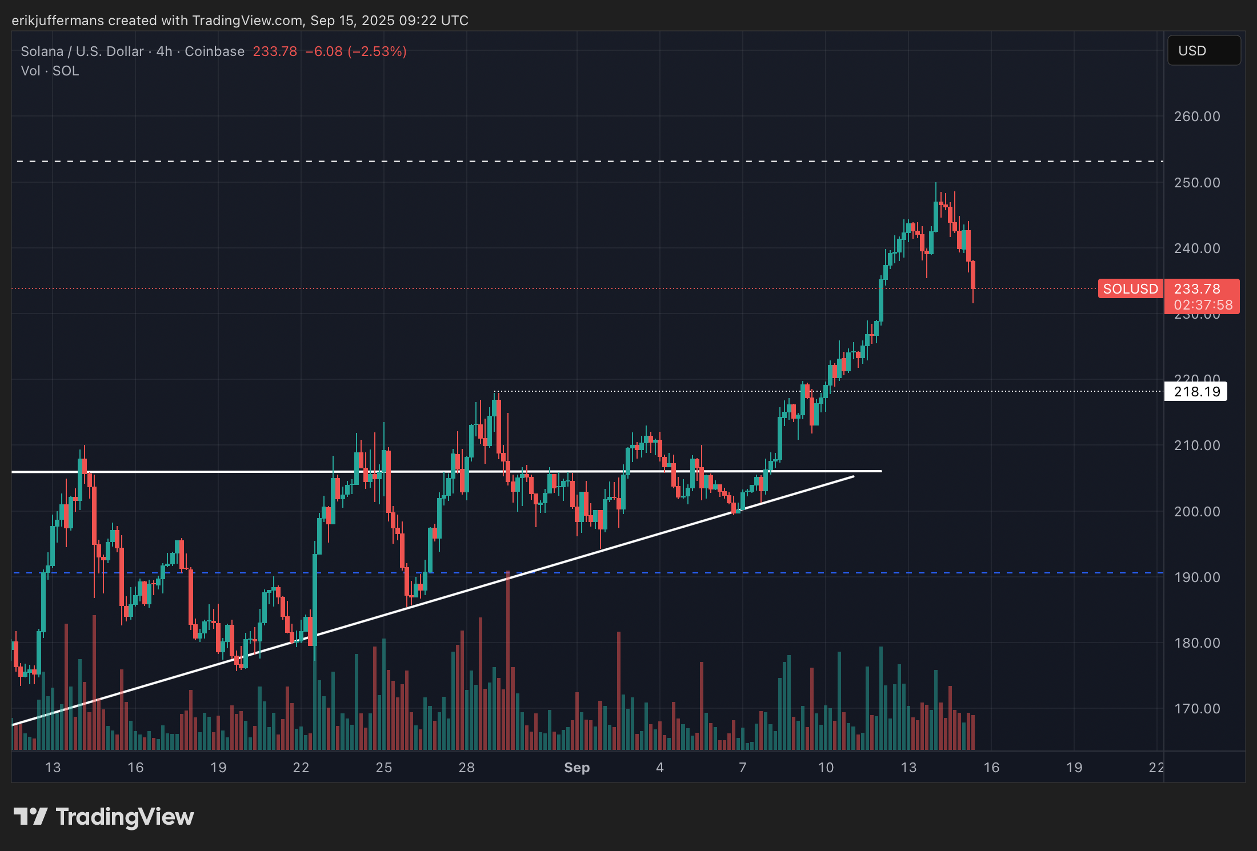This screenshot has width=1257, height=851.
Task: Click the Coinbase exchange label
Action: click(214, 51)
